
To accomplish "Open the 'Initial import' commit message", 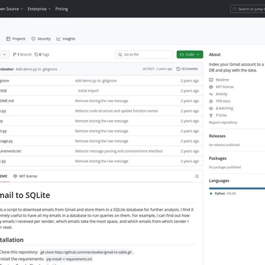I will [x=88, y=91].
